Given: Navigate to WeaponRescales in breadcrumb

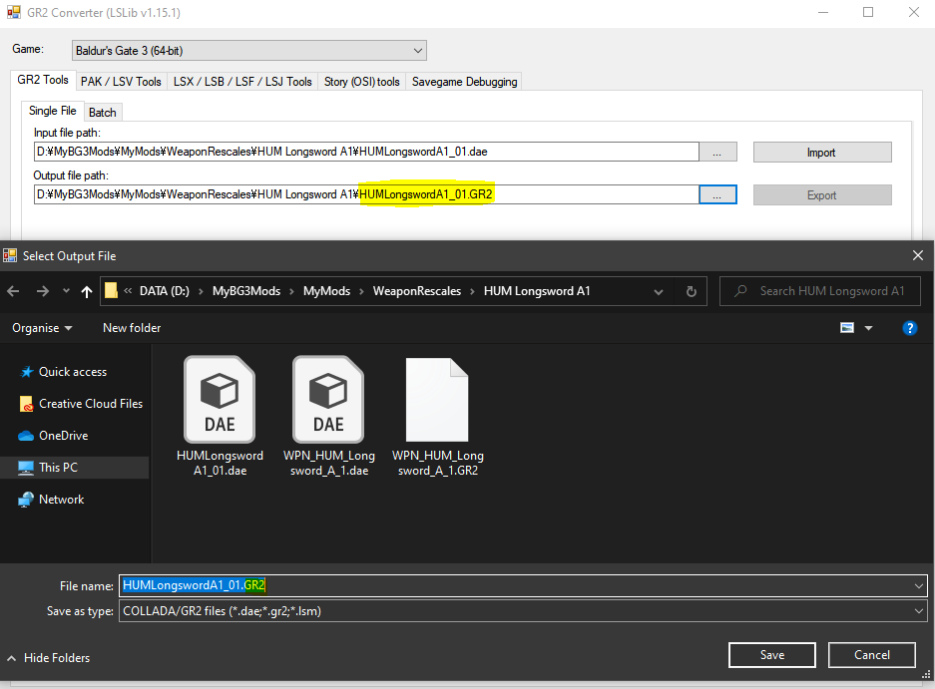Looking at the screenshot, I should click(417, 291).
